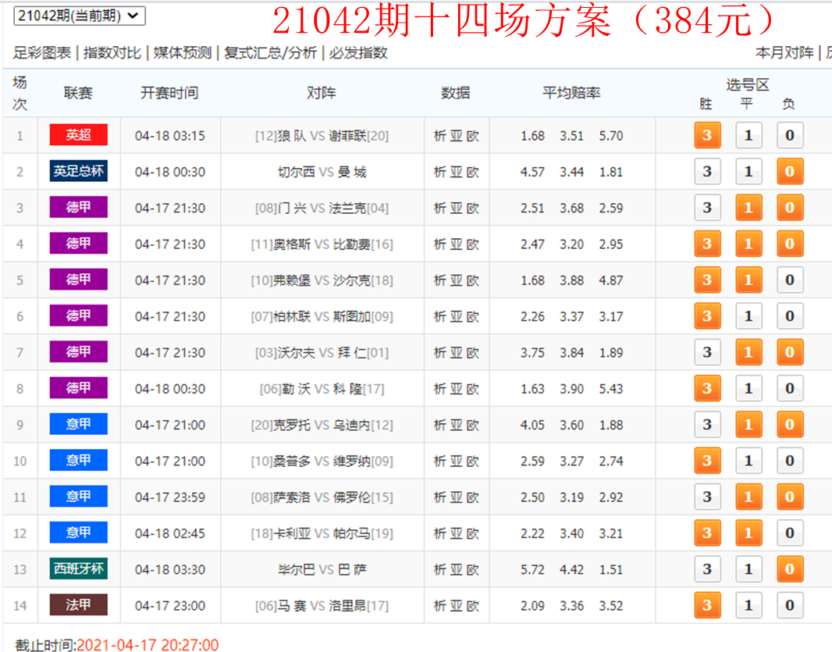Open 亚 Asian odds for 马赛 match
The image size is (832, 652).
pos(457,606)
